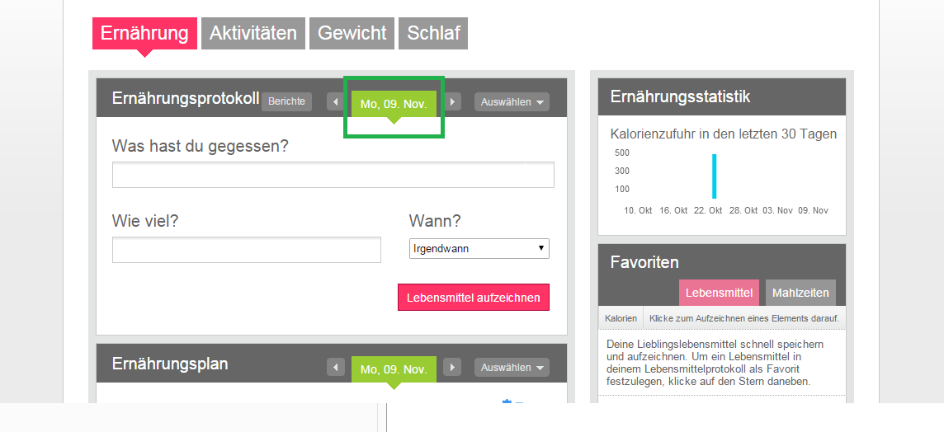Image resolution: width=944 pixels, height=432 pixels.
Task: Click the blue calorie bar in chart
Action: (x=714, y=176)
